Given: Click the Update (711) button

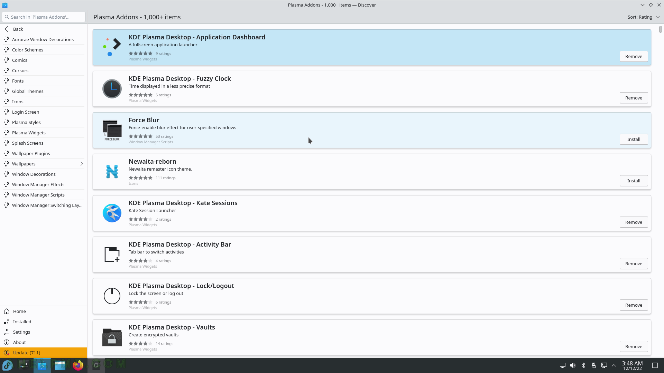Looking at the screenshot, I should click(x=44, y=353).
